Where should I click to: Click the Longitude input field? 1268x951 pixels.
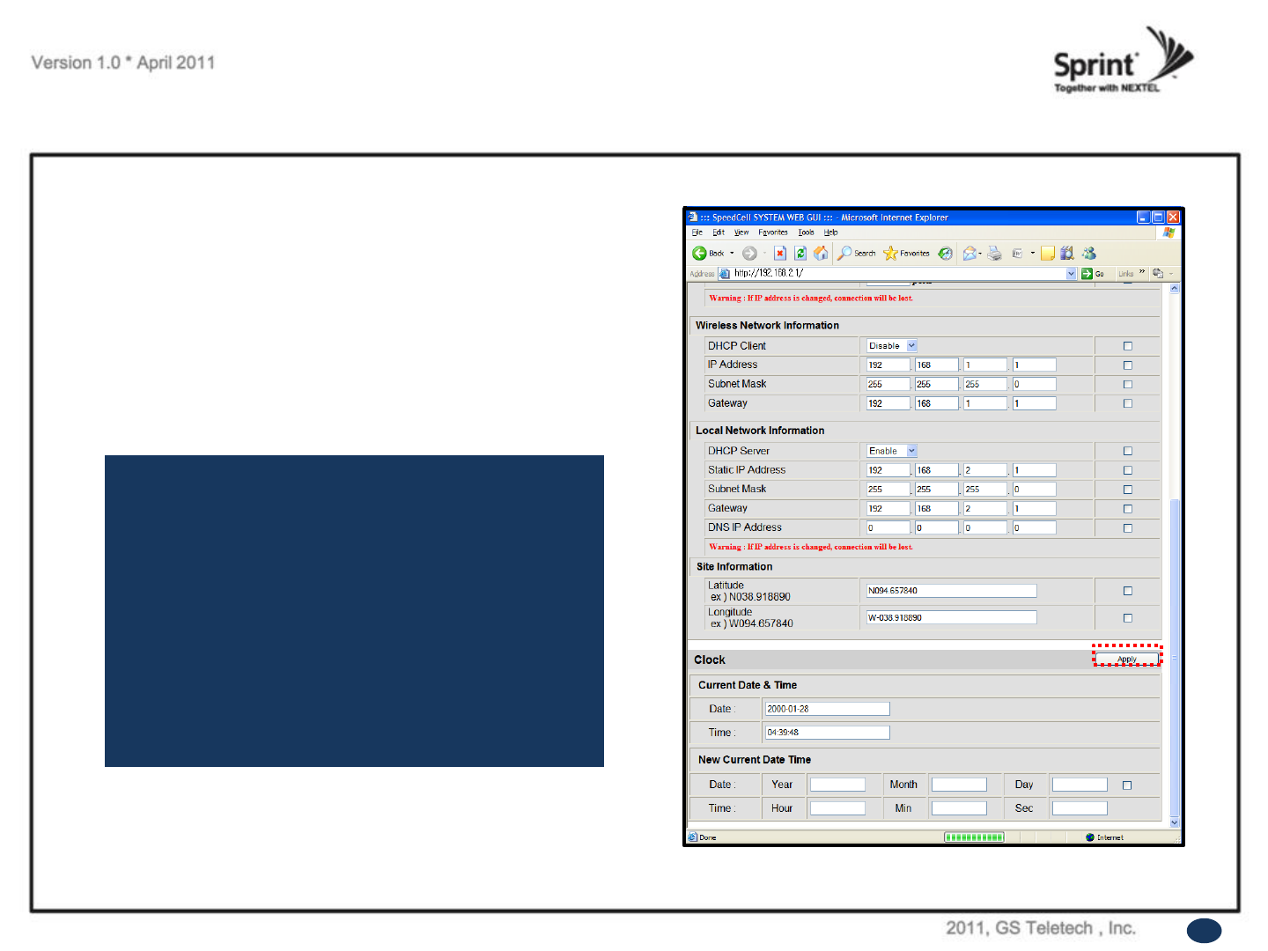pos(951,617)
